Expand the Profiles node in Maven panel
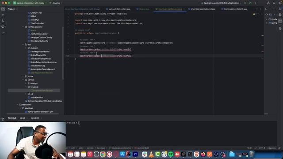Image resolution: width=283 pixels, height=159 pixels. pyautogui.click(x=267, y=19)
